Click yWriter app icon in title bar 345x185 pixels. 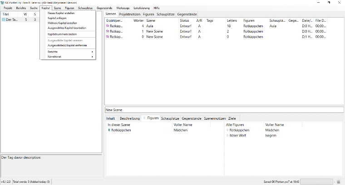[x=2, y=3]
